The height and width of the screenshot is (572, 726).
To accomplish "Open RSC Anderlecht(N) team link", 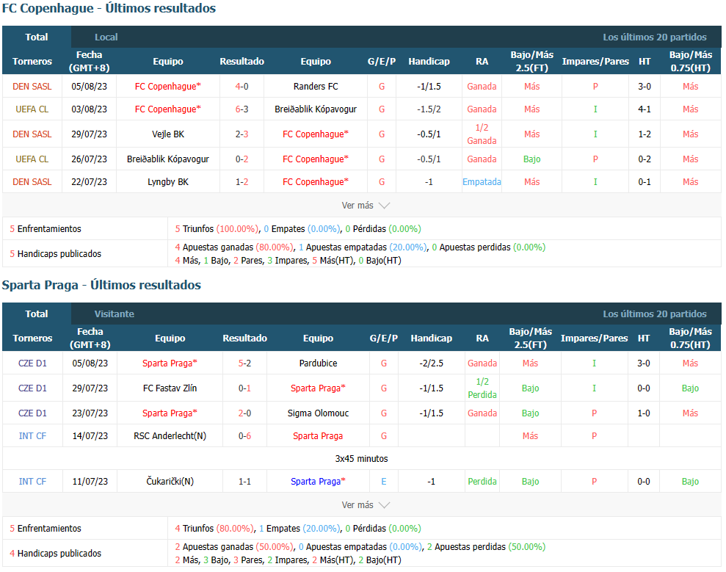I will tap(170, 436).
